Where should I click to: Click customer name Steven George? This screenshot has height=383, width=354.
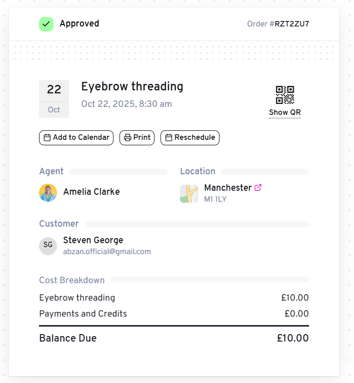[x=93, y=240]
